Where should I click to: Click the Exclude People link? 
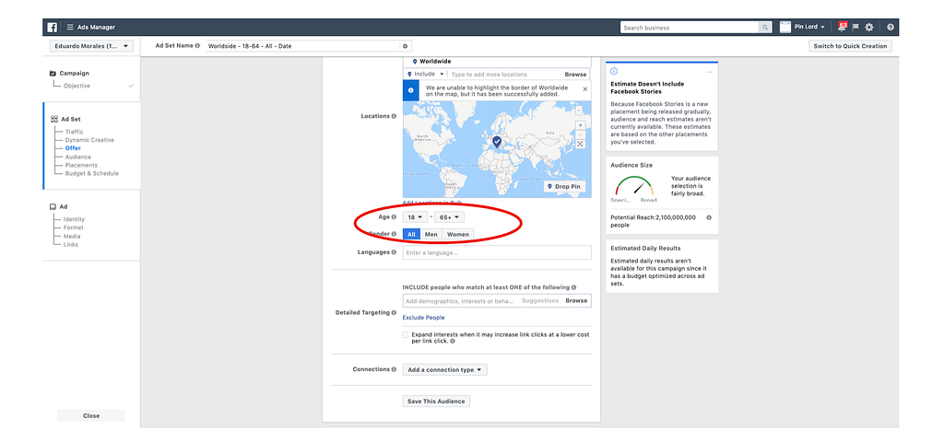coord(423,317)
